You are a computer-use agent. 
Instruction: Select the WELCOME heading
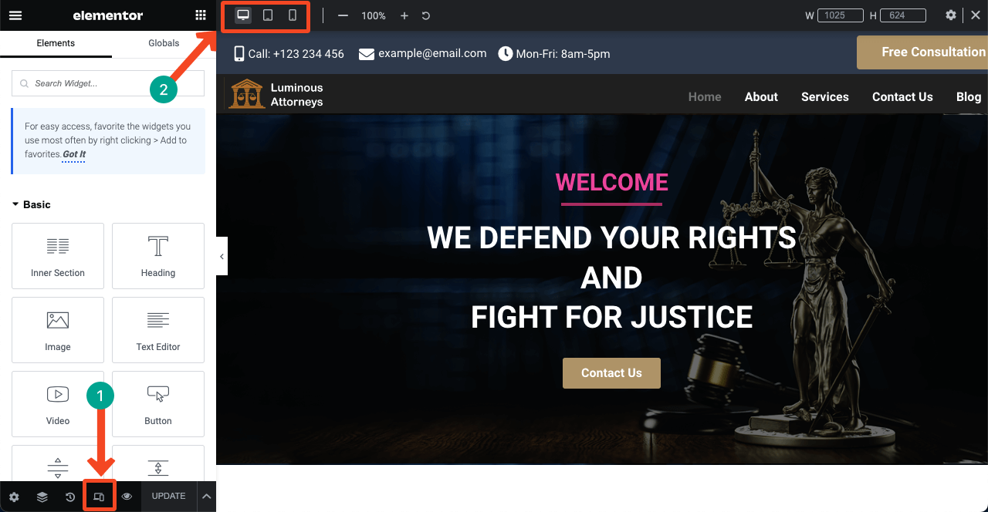612,183
